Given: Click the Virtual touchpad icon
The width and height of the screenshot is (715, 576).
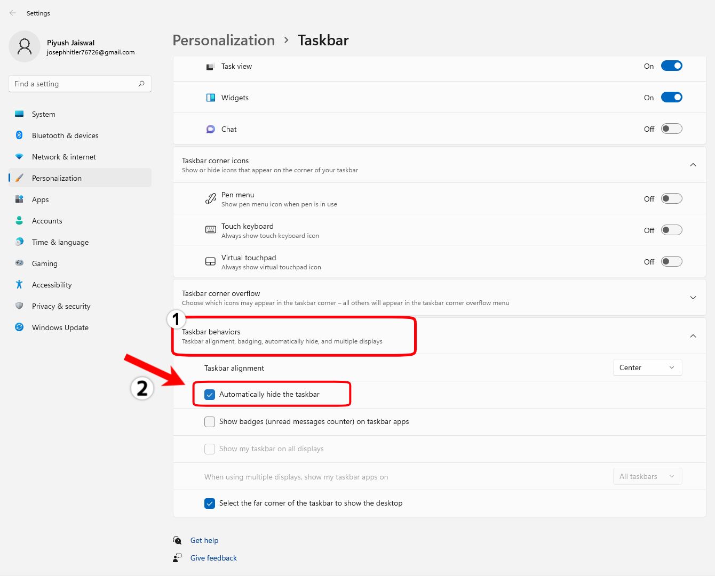Looking at the screenshot, I should coord(210,261).
